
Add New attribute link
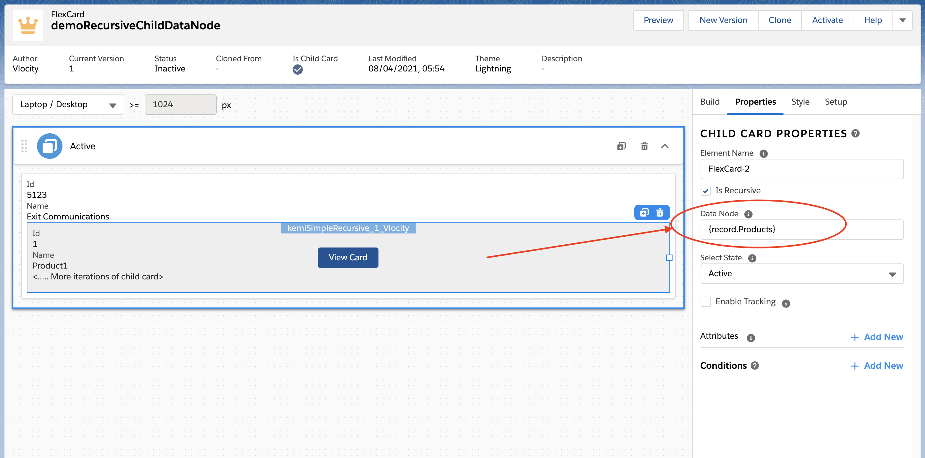tap(877, 337)
